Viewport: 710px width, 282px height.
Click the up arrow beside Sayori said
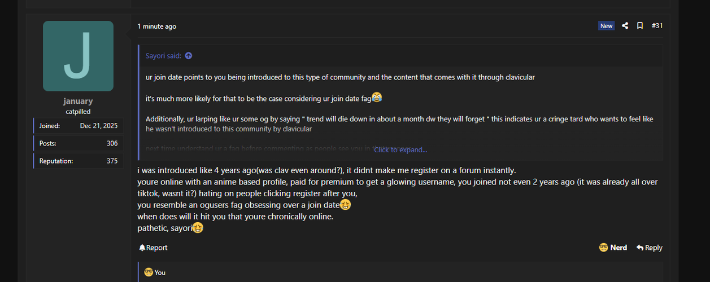[x=189, y=56]
